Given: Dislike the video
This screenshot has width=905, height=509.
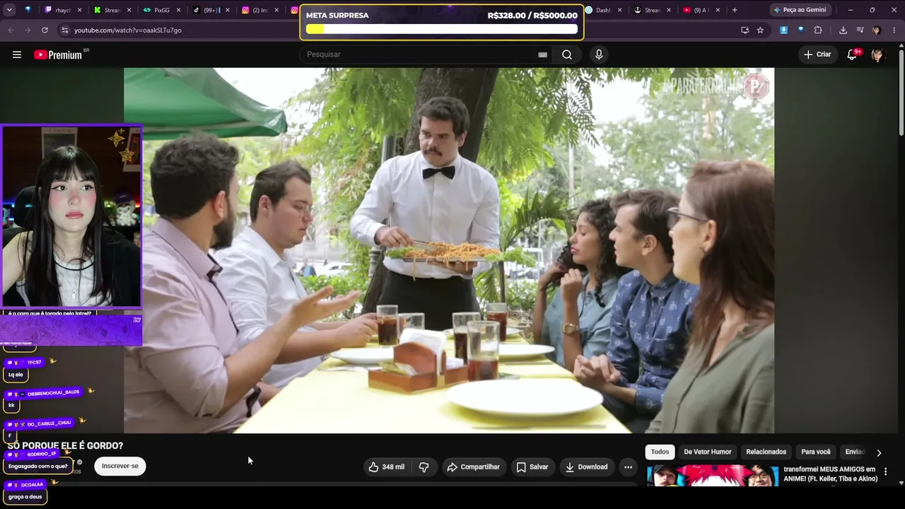Looking at the screenshot, I should click(x=424, y=467).
